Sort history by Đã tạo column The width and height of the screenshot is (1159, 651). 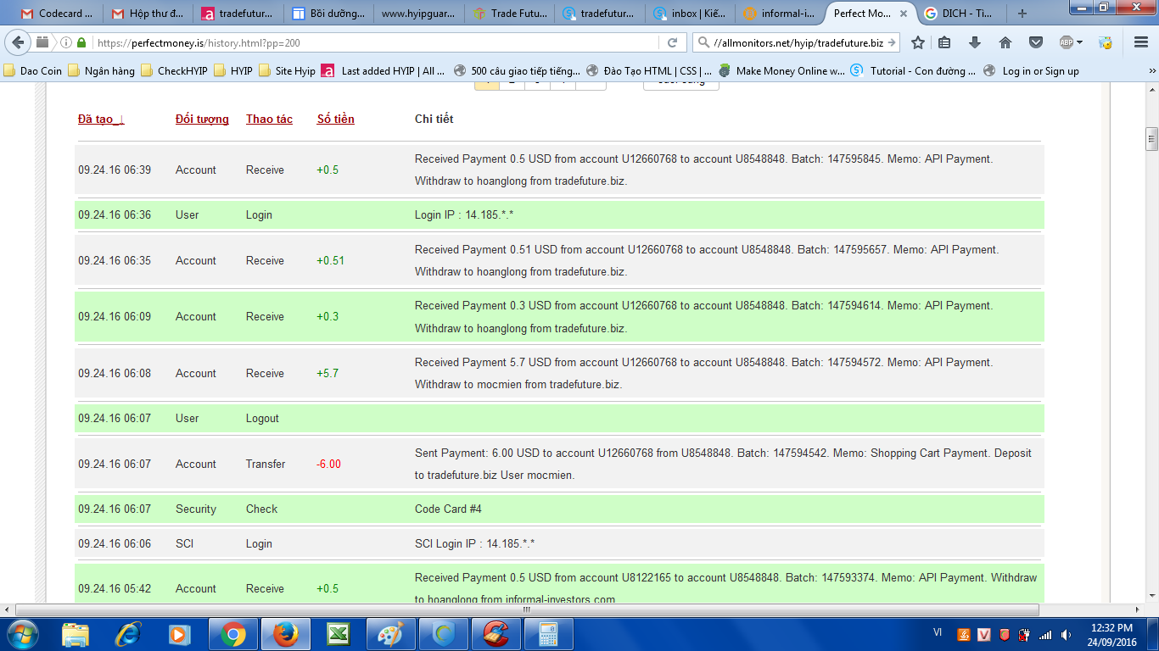(101, 120)
